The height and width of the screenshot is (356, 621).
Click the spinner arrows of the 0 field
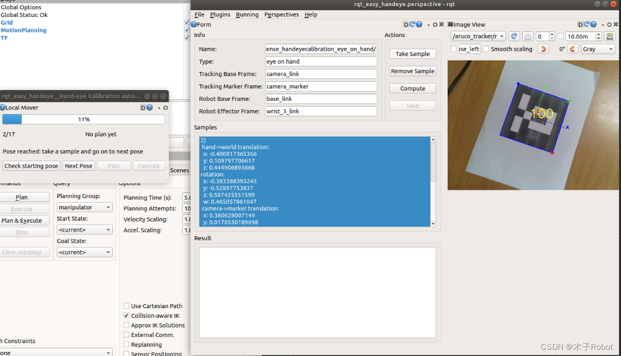(x=552, y=37)
